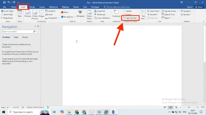The height and width of the screenshot is (115, 206).
Task: Insert a SmartArt graphic
Action: (x=50, y=11)
